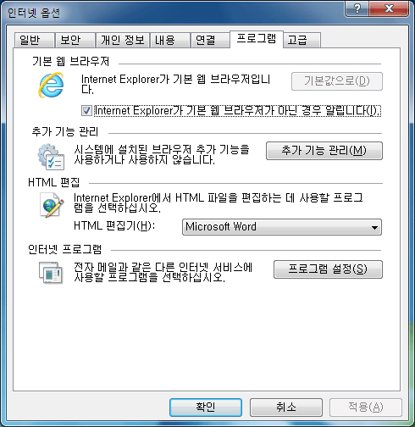
Task: Confirm with the 확인 button
Action: (x=206, y=408)
